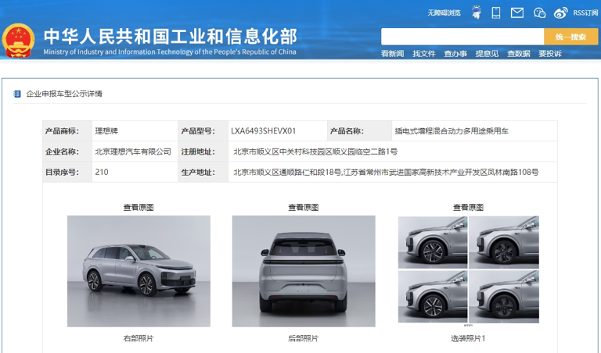The width and height of the screenshot is (601, 353).
Task: Focus the site search input field
Action: pyautogui.click(x=462, y=37)
